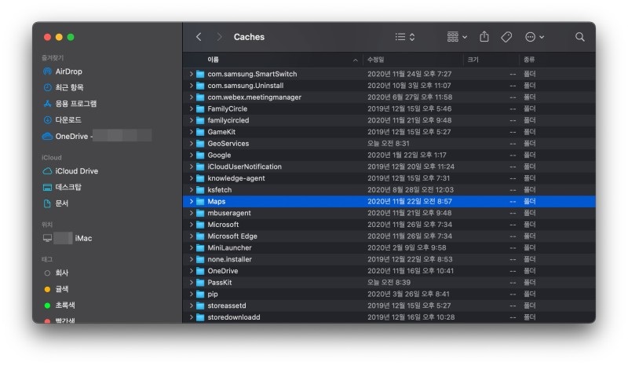Screen dimensions: 628x366
Task: Select the GeoServices folder row
Action: click(x=228, y=144)
